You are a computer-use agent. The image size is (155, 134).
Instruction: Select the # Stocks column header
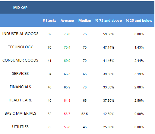[x=49, y=21]
